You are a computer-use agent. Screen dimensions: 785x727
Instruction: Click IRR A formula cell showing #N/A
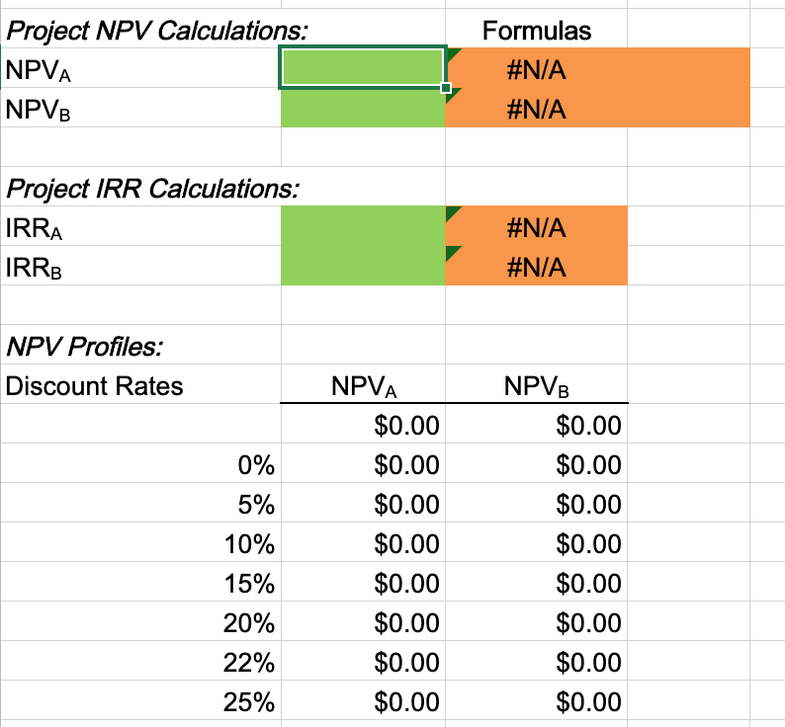tap(536, 225)
